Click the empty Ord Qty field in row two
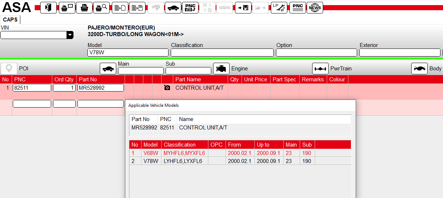 click(64, 104)
